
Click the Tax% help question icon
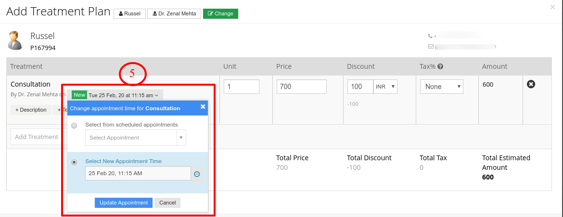point(440,66)
